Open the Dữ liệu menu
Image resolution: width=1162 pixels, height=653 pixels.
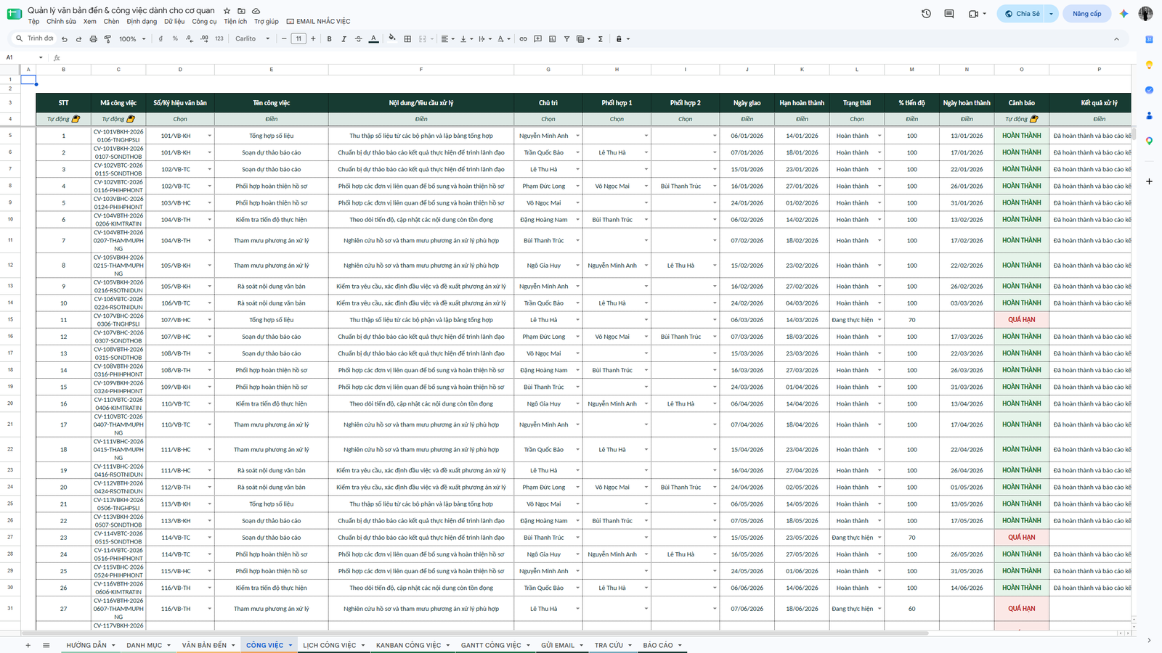[x=174, y=22]
